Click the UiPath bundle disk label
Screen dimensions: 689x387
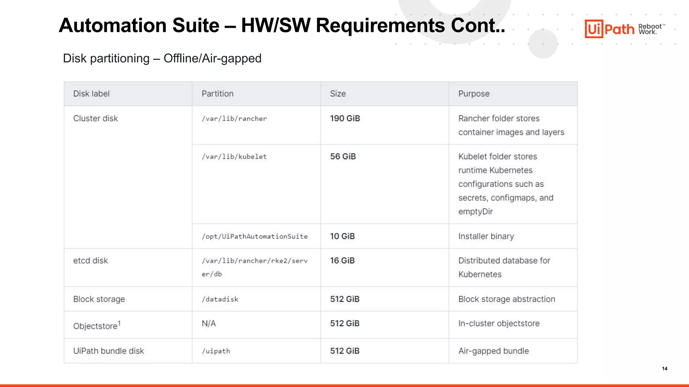[108, 351]
